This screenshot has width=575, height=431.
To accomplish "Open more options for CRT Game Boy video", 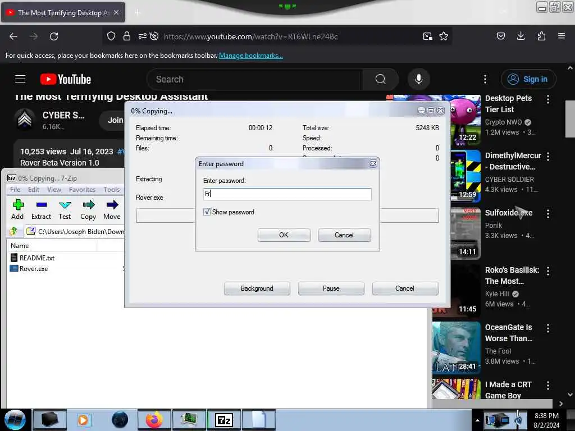I will point(548,385).
